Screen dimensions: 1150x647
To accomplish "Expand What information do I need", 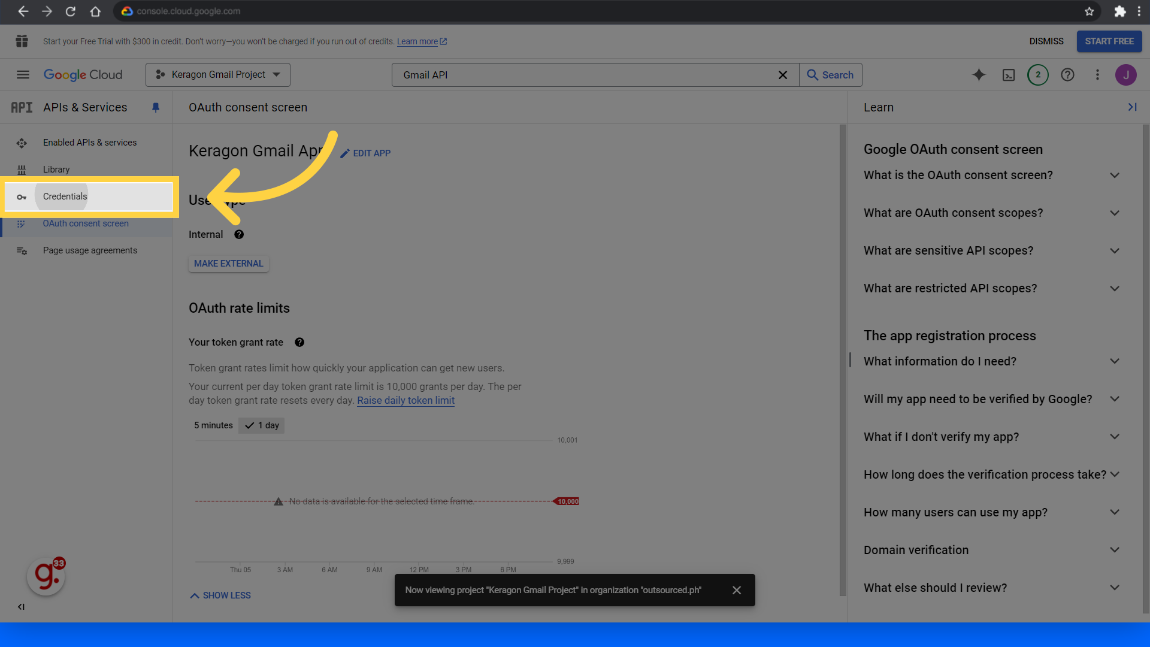I will tap(992, 361).
